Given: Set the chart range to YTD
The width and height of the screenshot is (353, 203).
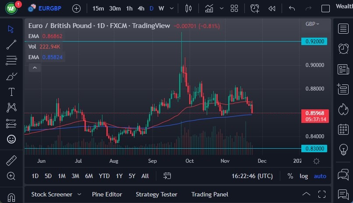Looking at the screenshot, I should point(104,176).
